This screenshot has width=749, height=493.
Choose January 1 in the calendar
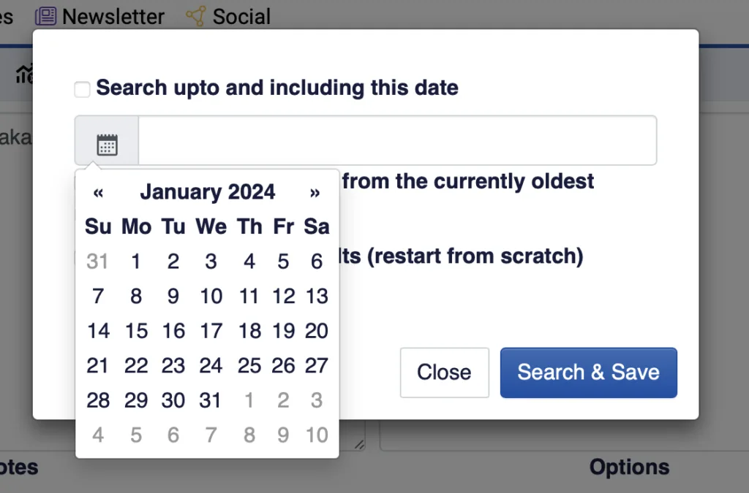pos(136,261)
